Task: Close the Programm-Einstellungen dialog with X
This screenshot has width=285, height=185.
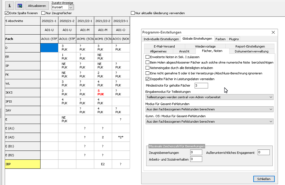Action: (273, 32)
